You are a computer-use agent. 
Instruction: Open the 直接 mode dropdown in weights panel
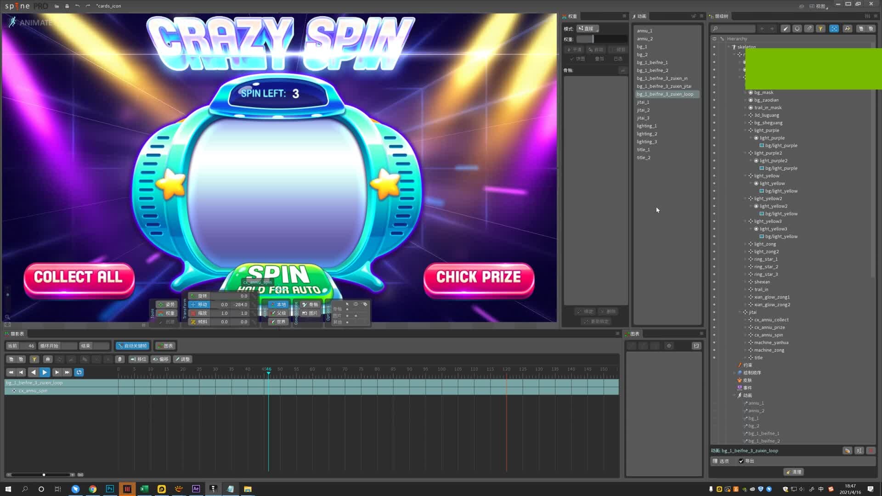(x=588, y=28)
